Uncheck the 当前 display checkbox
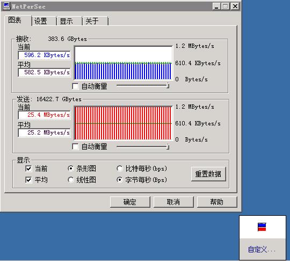Screen dimensions: 290x261 [28, 168]
